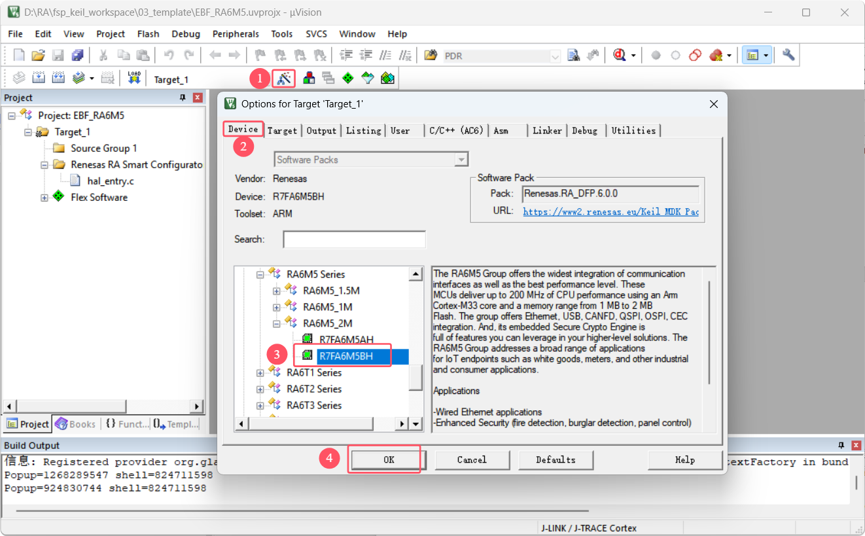
Task: Click the Rebuild all target files icon
Action: click(58, 79)
